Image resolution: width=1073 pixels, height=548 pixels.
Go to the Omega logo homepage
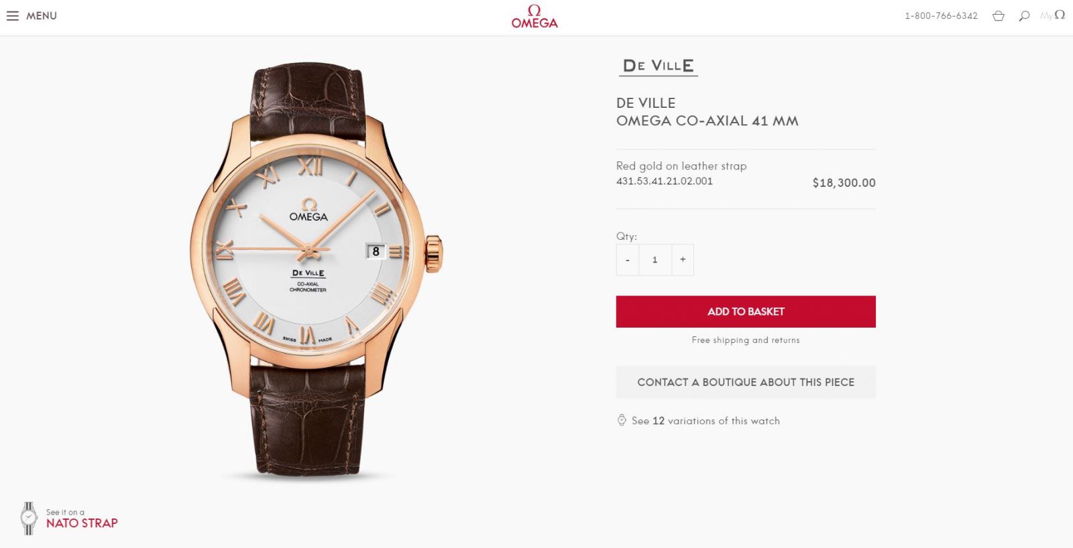[534, 17]
